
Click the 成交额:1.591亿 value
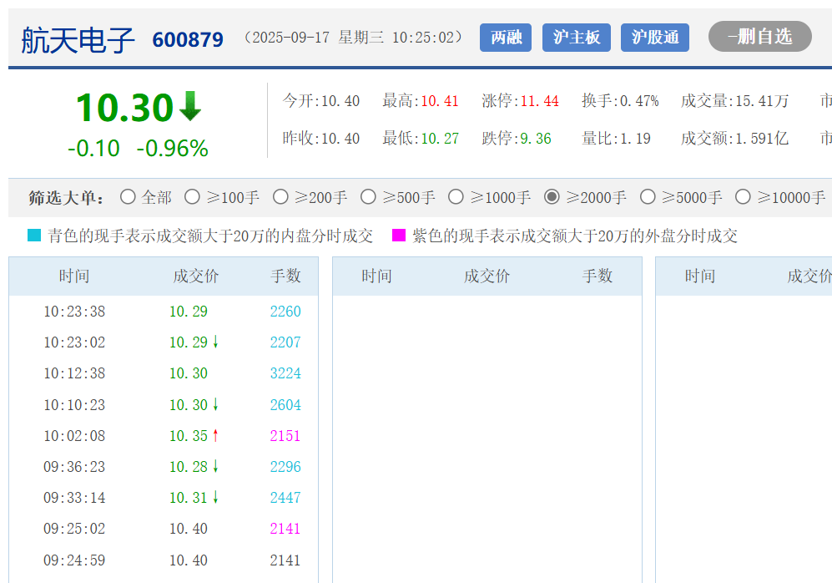(x=735, y=139)
